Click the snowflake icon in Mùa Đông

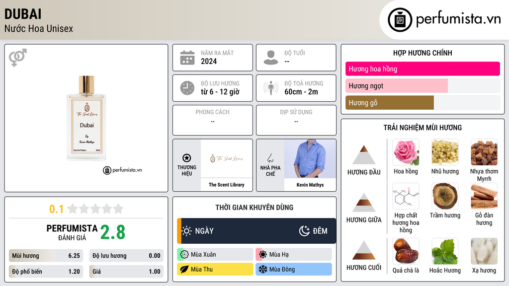click(263, 269)
